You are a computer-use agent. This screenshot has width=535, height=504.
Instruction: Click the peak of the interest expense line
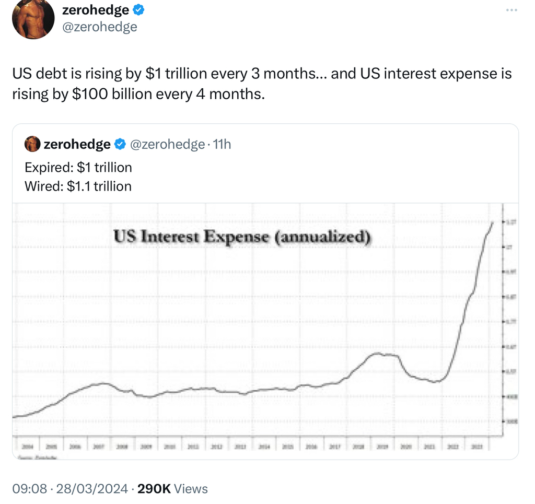click(492, 222)
